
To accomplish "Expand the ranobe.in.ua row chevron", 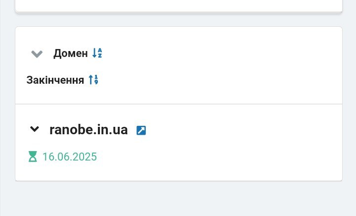I will pyautogui.click(x=35, y=129).
